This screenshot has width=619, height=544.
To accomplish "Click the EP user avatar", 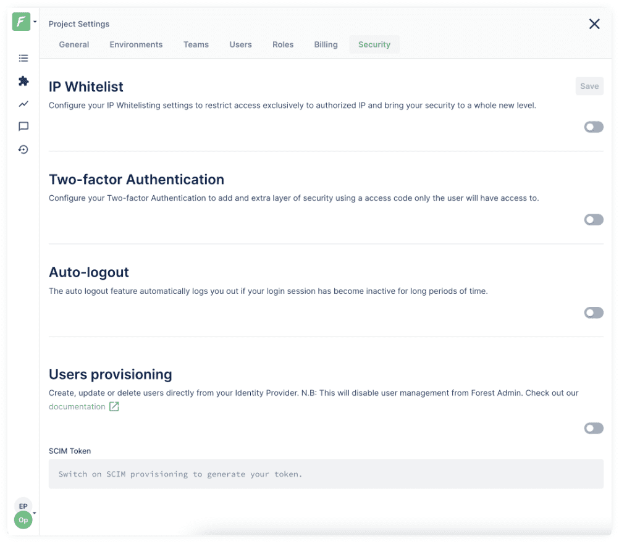I will point(23,506).
